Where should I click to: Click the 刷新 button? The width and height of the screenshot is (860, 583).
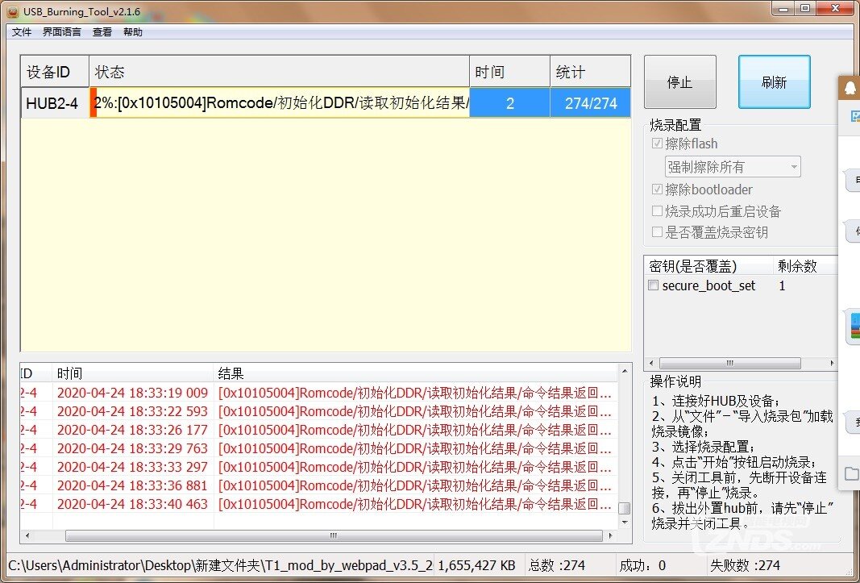pyautogui.click(x=774, y=81)
